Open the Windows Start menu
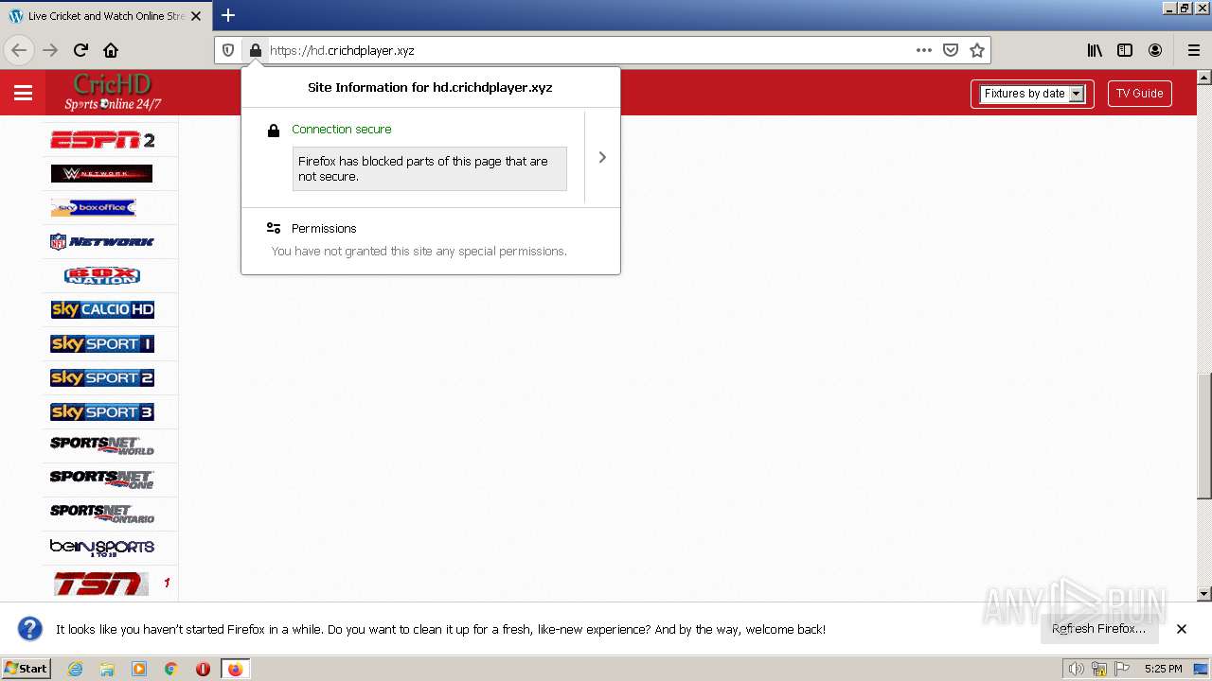1212x681 pixels. pyautogui.click(x=27, y=669)
